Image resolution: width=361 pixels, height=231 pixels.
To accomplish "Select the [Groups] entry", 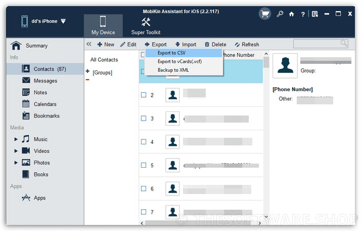I will [102, 72].
